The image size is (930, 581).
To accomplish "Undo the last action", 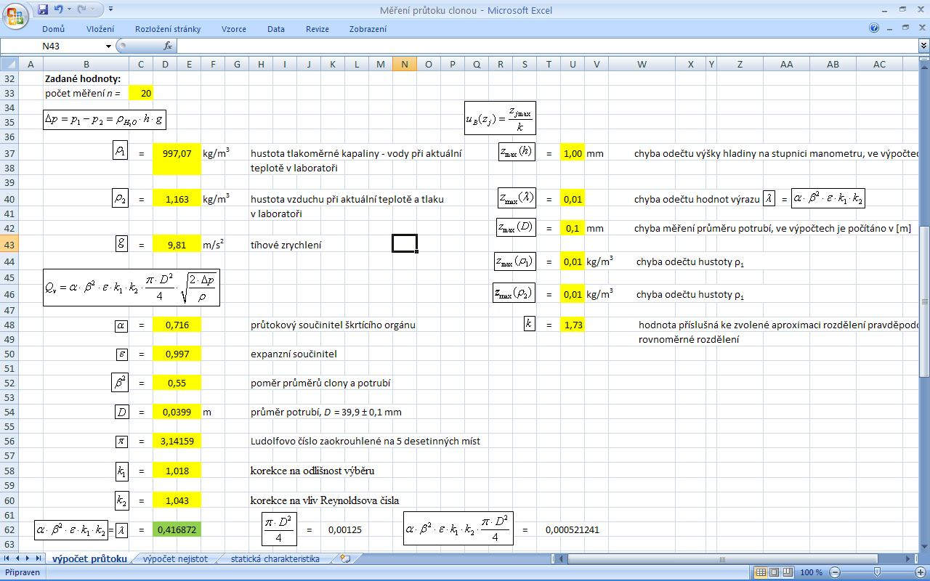I will click(x=58, y=9).
